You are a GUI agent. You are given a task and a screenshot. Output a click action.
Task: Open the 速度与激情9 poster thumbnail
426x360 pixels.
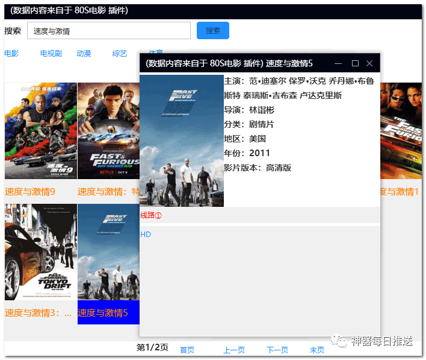41,131
